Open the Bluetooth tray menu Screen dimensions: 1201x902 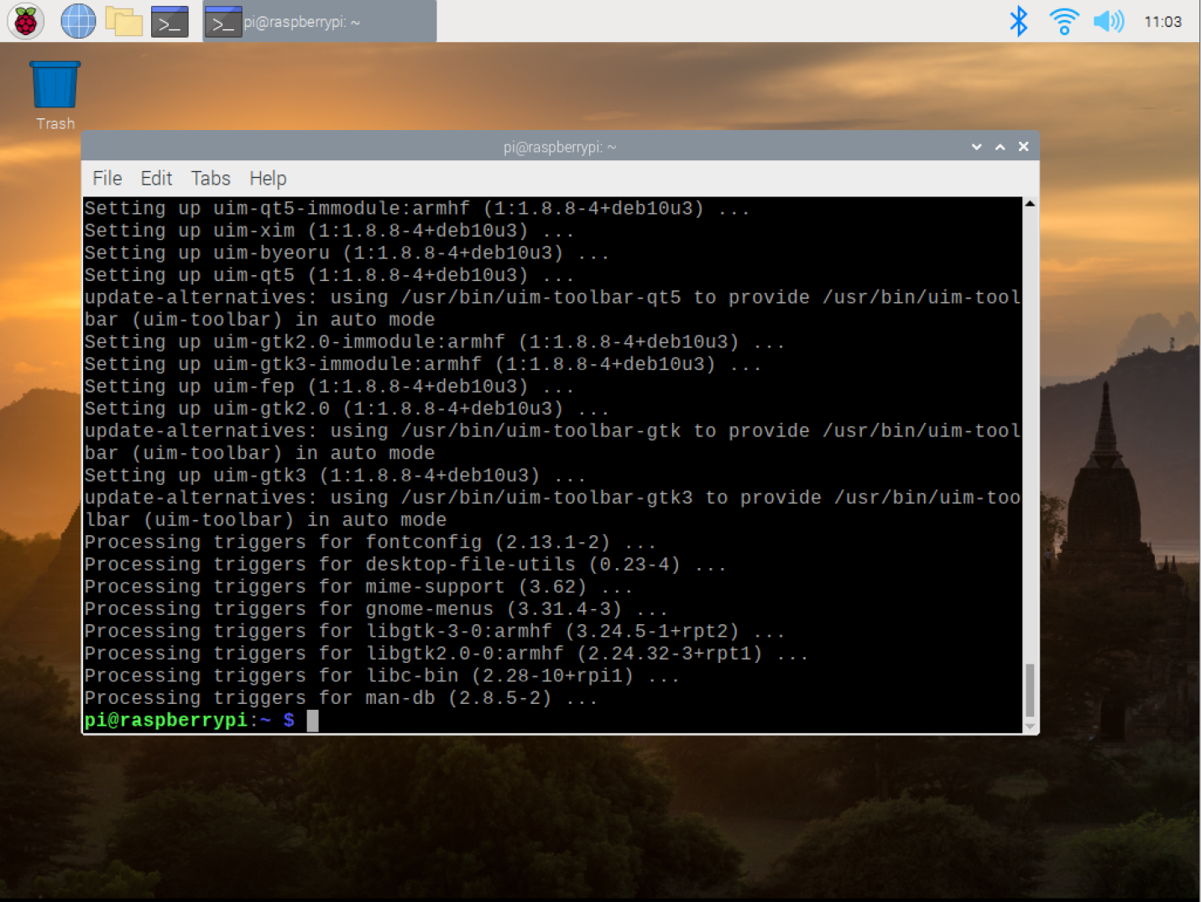1018,21
